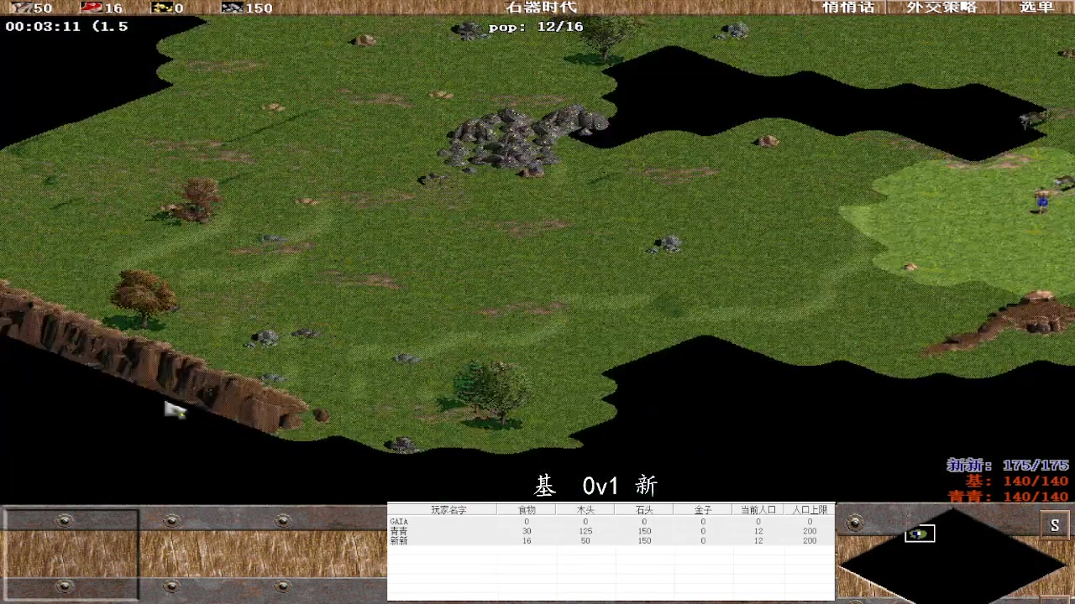
Task: Click the explored area on the minimap
Action: pos(920,534)
